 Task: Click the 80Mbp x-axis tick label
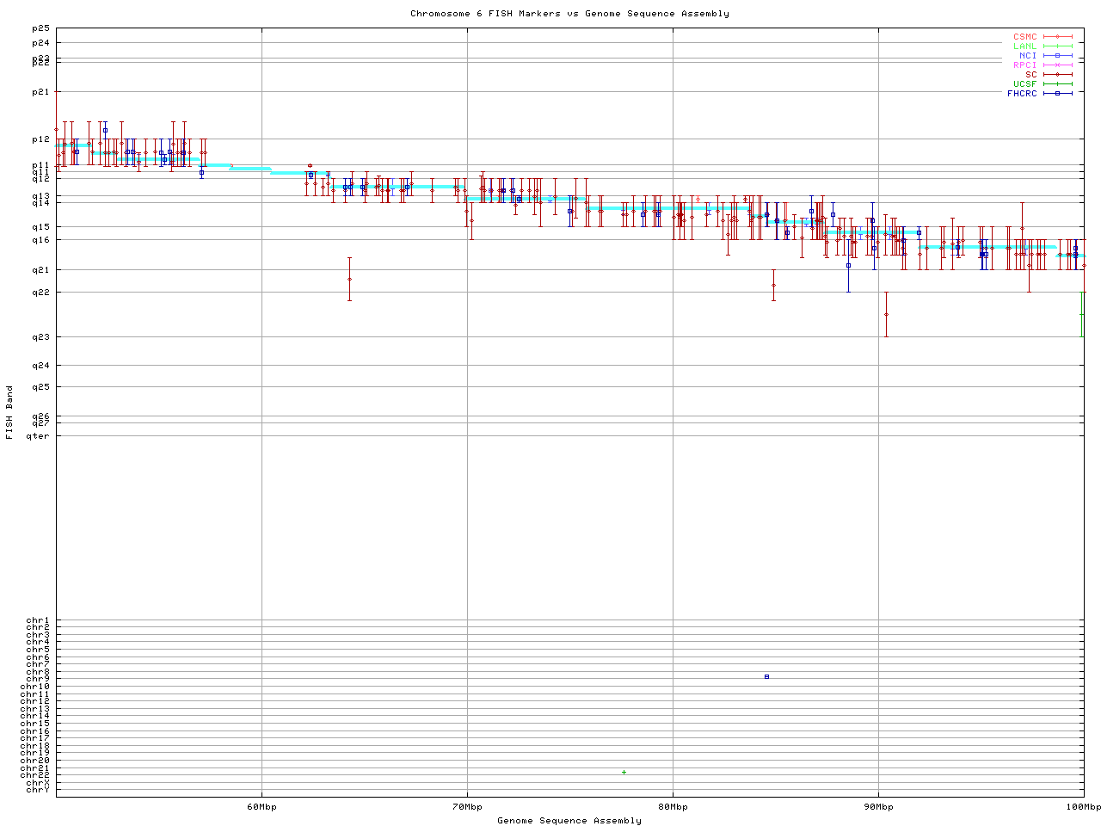673,807
